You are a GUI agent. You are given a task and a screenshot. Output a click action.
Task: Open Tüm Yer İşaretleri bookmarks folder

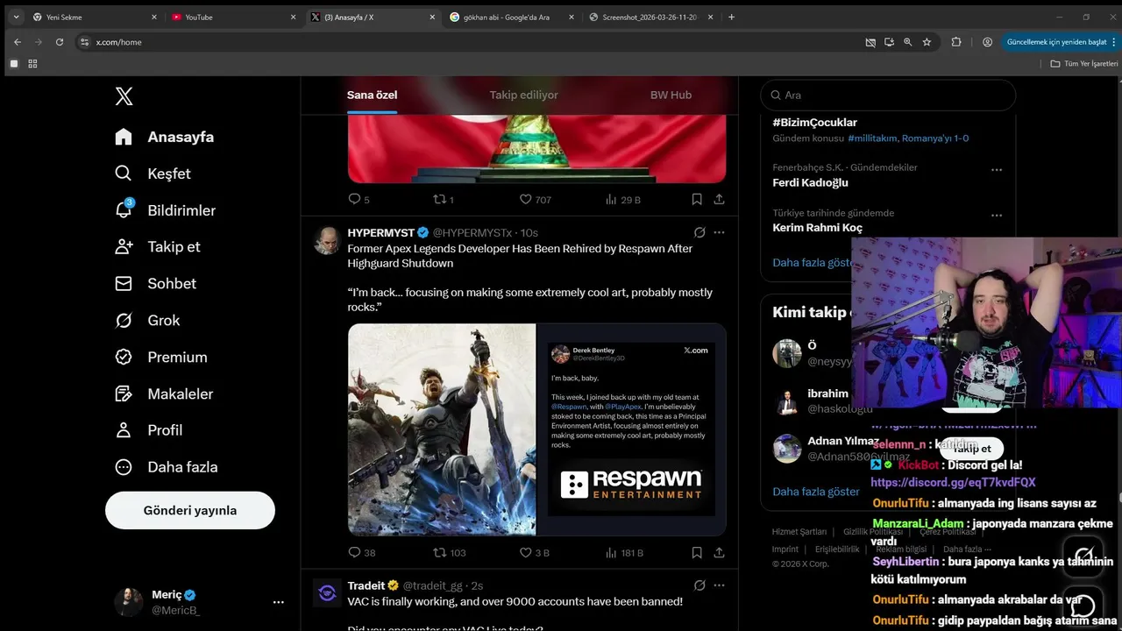[1084, 64]
